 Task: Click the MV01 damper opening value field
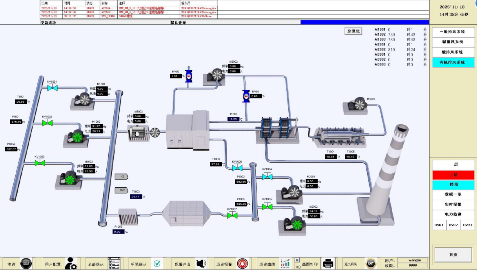[256, 96]
